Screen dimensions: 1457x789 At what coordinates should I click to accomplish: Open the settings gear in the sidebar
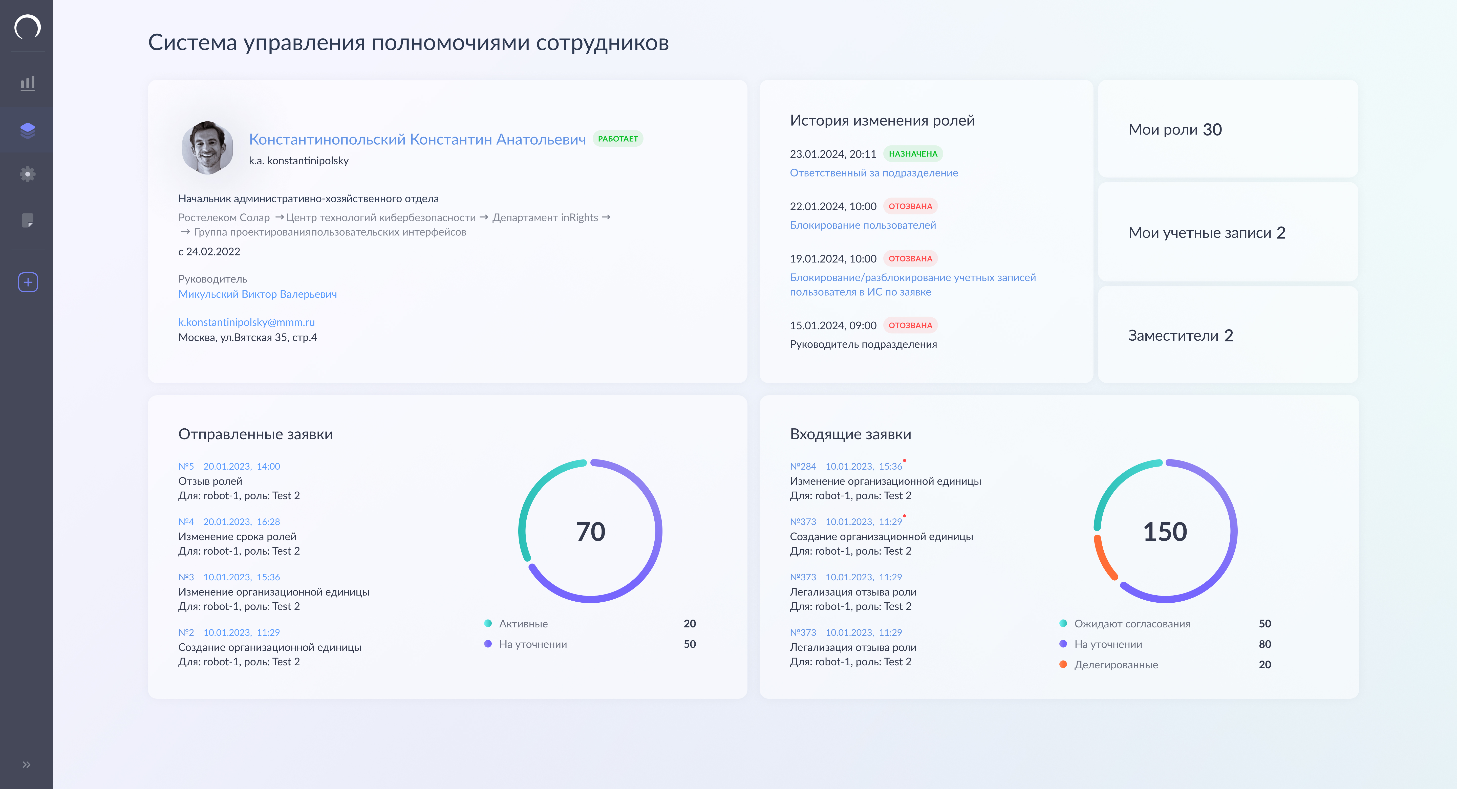27,174
